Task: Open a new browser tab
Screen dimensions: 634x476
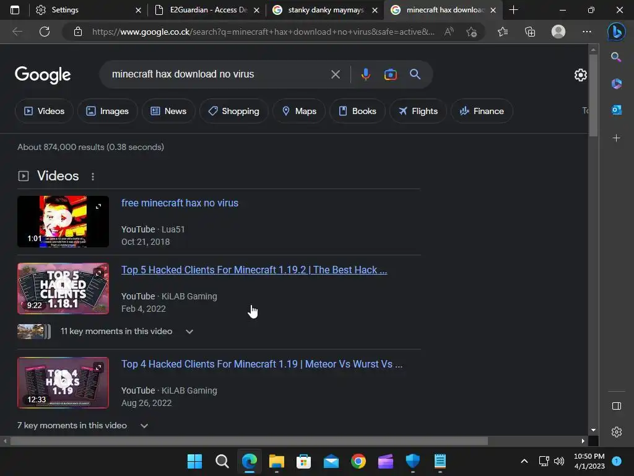Action: 513,10
